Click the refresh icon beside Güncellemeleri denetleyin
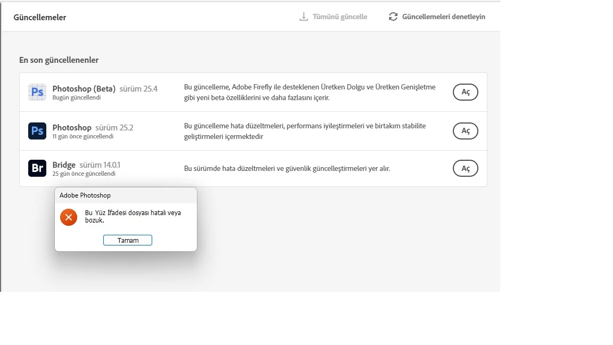 393,17
